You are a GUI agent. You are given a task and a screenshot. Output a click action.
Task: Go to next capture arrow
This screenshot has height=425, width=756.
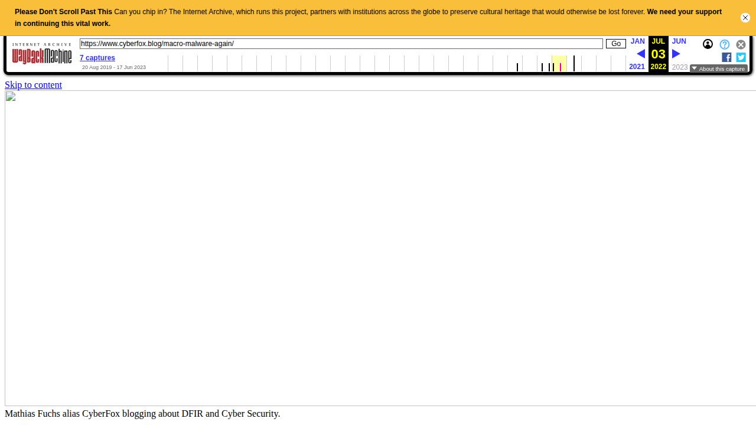(x=676, y=54)
